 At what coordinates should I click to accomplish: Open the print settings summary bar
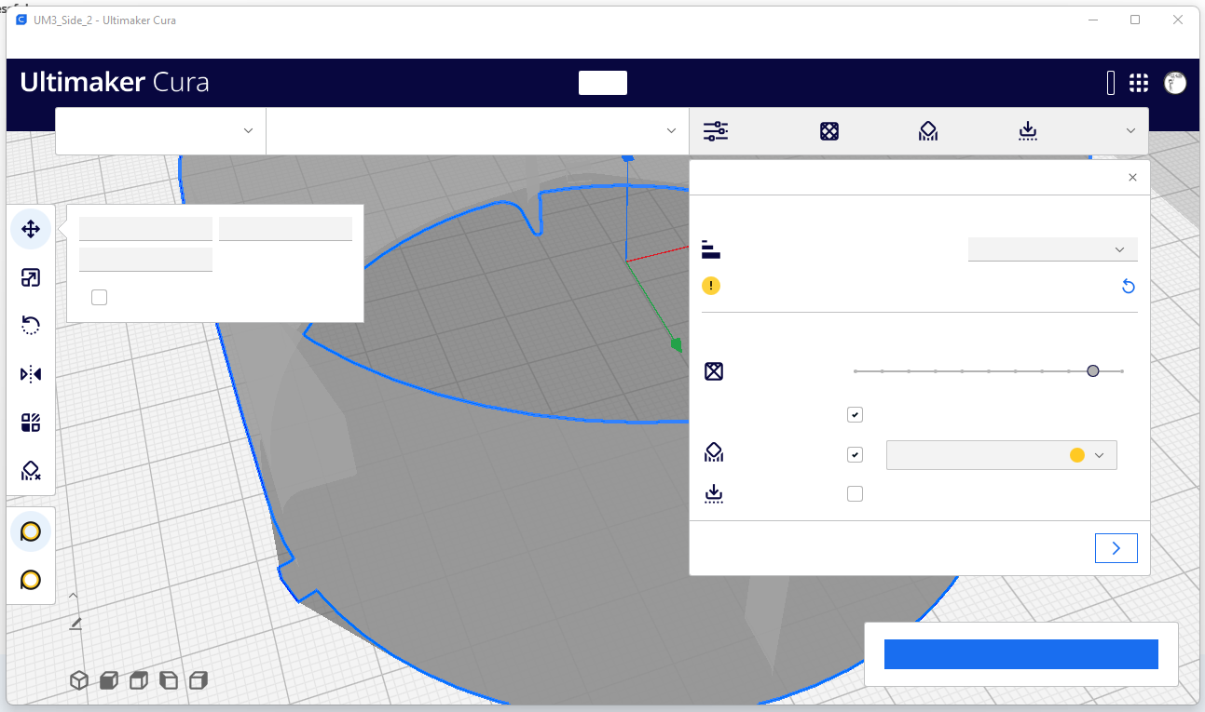click(918, 130)
